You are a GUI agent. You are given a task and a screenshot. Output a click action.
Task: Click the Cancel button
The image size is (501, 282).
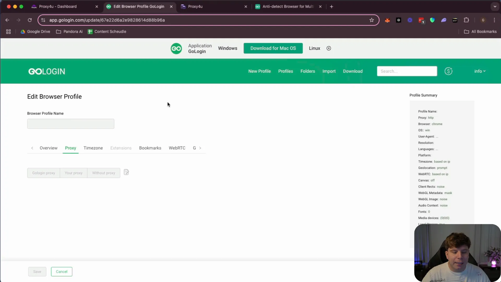62,272
